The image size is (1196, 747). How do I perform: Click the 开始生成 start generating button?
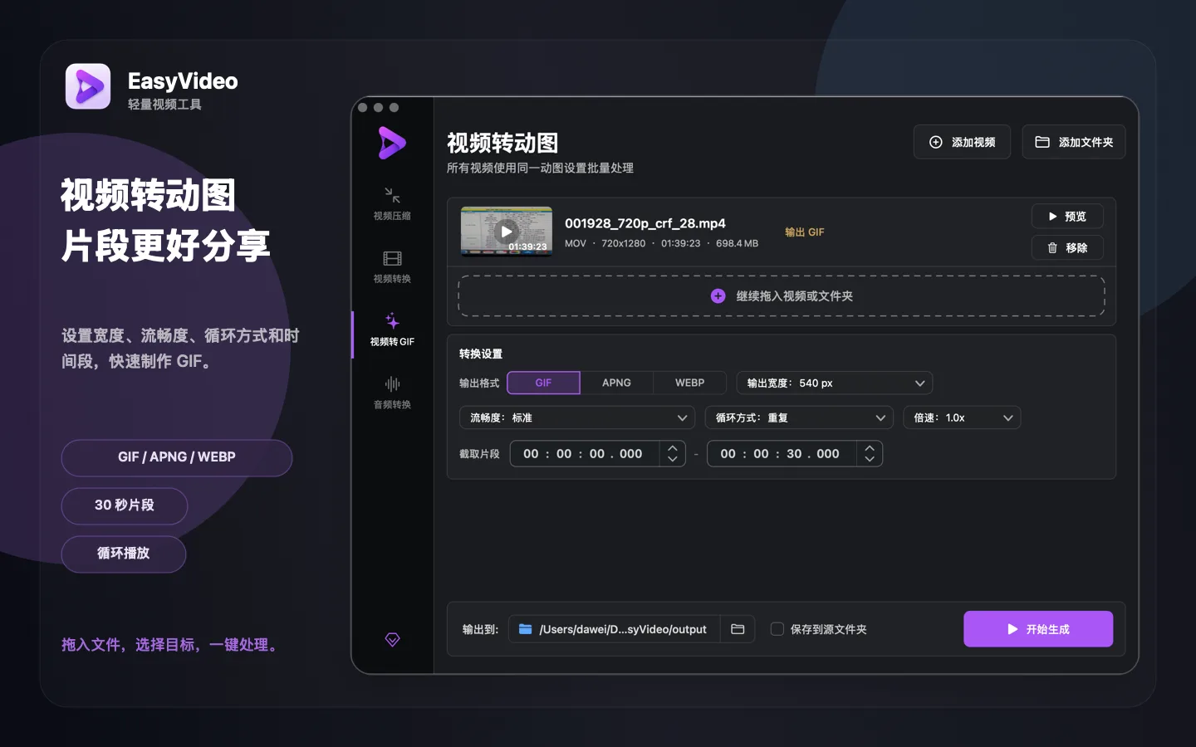click(1038, 629)
